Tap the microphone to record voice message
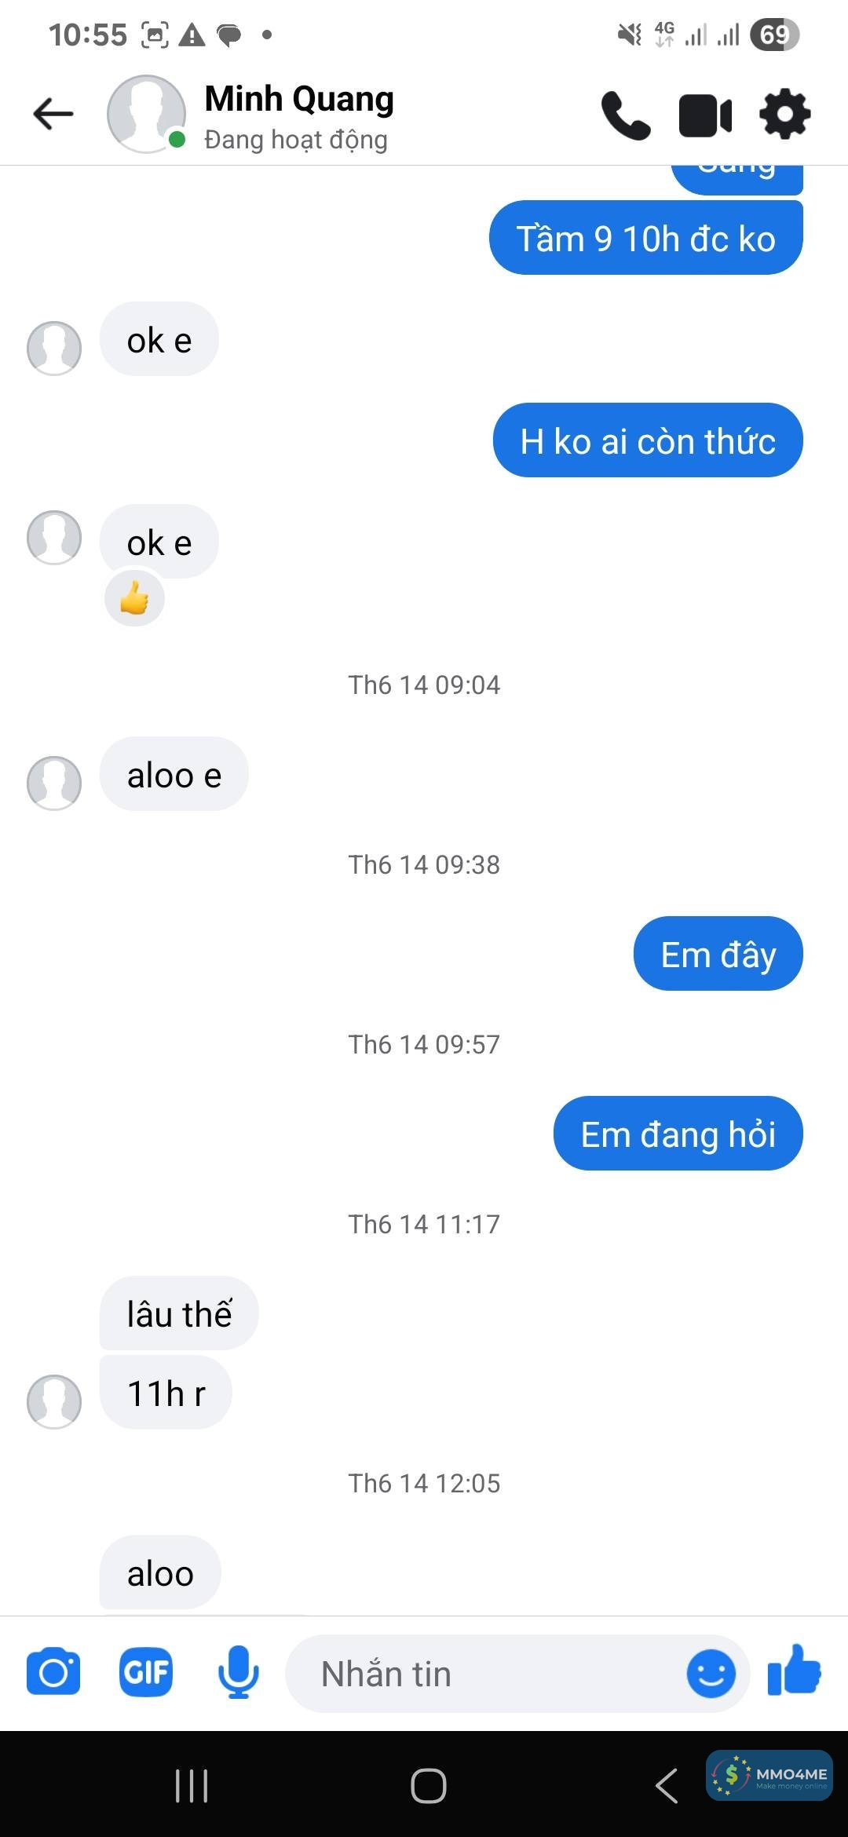 coord(238,1672)
